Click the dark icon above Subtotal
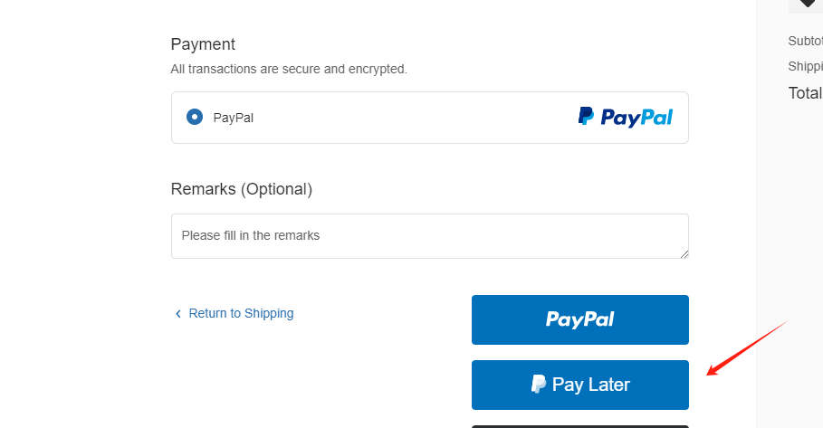823x428 pixels. pos(807,5)
